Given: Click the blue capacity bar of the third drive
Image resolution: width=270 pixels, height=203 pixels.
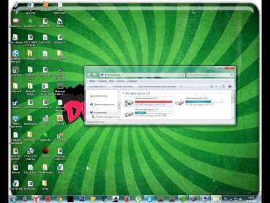Looking at the screenshot, I should (x=154, y=112).
